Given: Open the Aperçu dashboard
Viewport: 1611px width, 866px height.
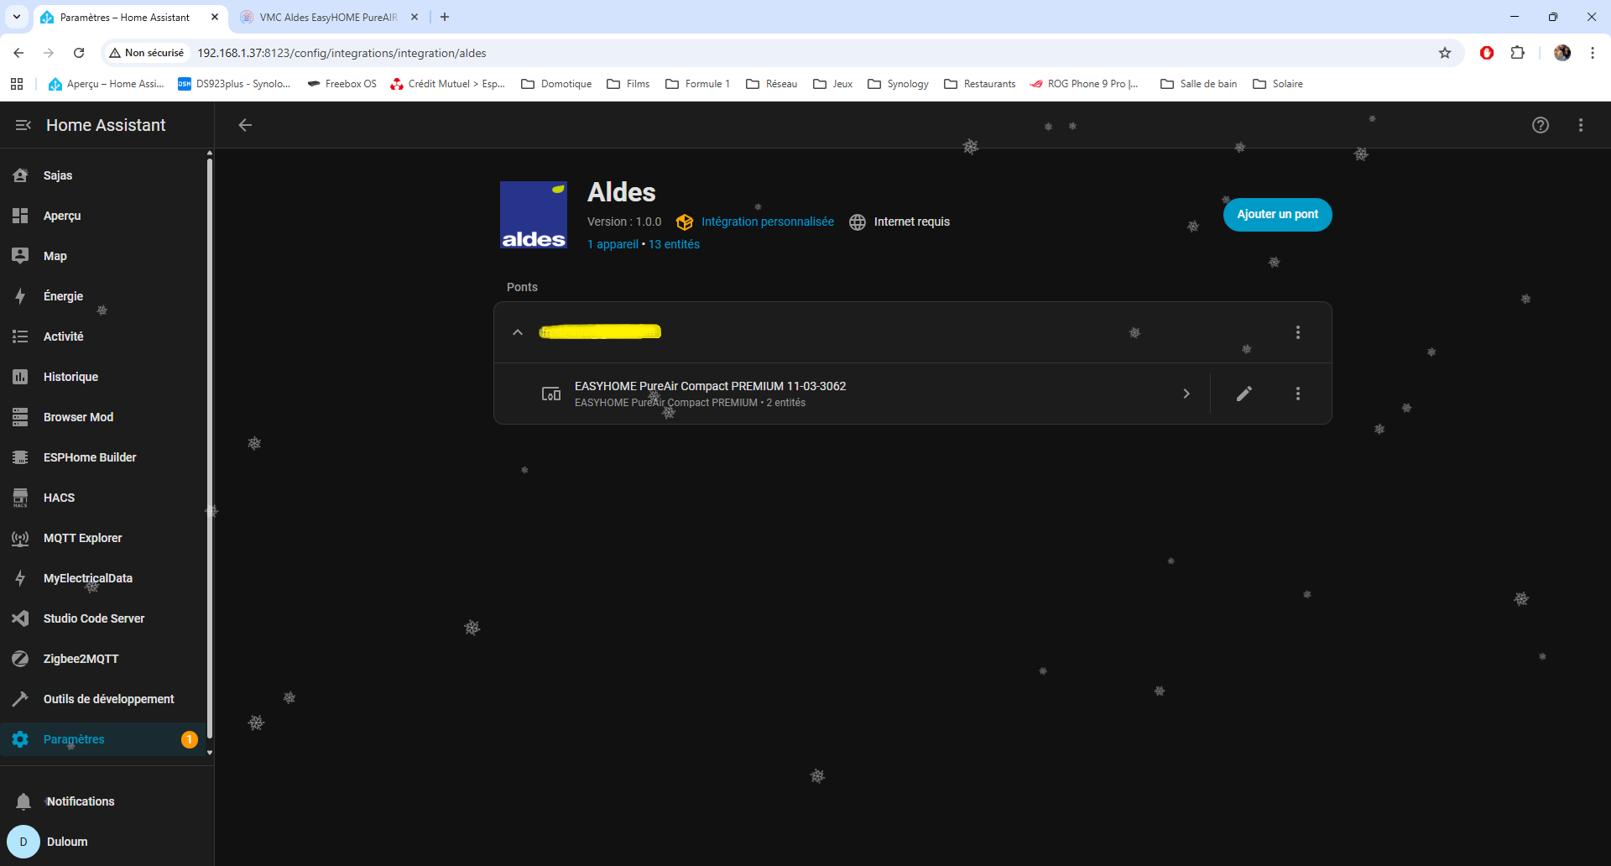Looking at the screenshot, I should coord(103,216).
